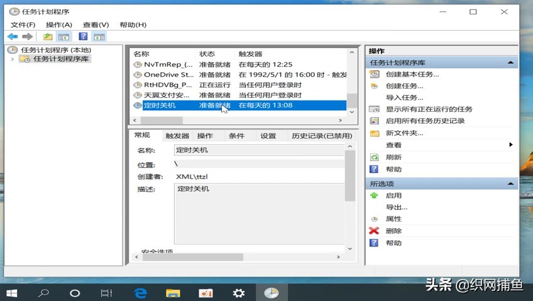Click the Back arrow toolbar icon
Image resolution: width=533 pixels, height=301 pixels.
coord(13,36)
